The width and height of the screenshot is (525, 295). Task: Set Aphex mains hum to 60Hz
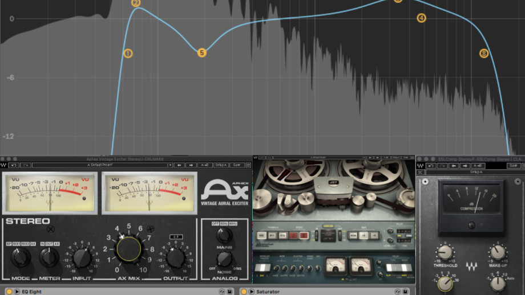click(x=233, y=223)
